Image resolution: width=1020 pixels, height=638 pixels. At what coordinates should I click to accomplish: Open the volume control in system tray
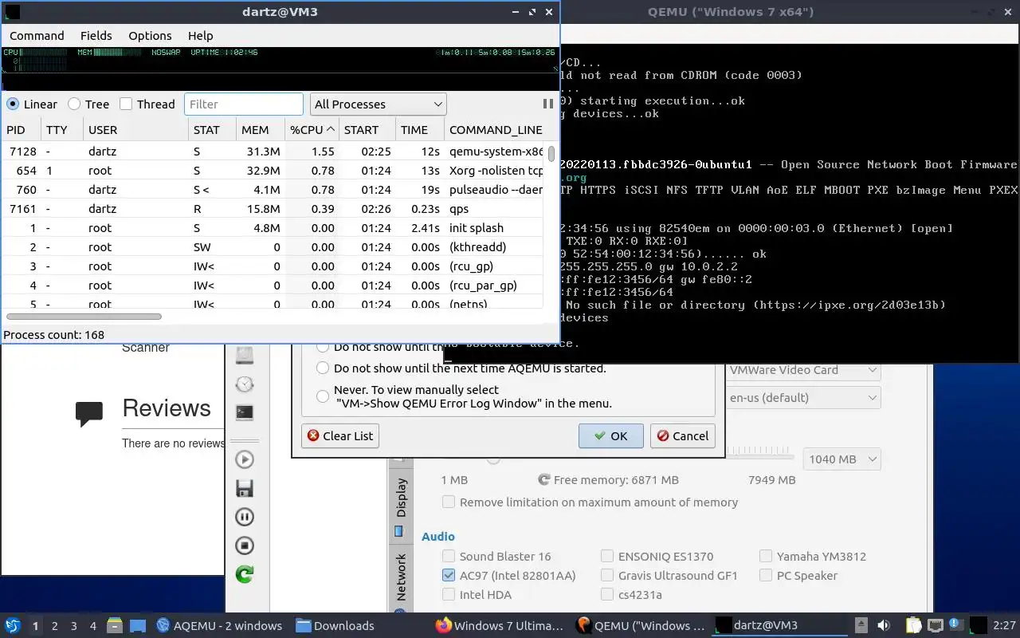pos(884,625)
